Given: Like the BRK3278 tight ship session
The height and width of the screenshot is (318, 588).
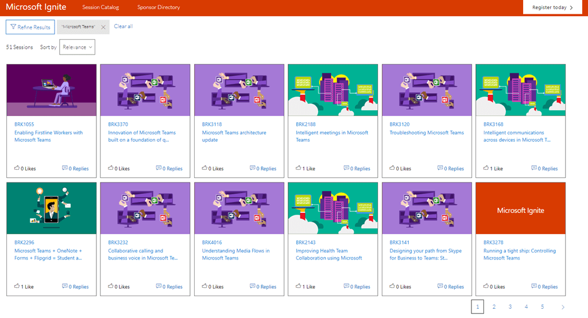Looking at the screenshot, I should 493,286.
